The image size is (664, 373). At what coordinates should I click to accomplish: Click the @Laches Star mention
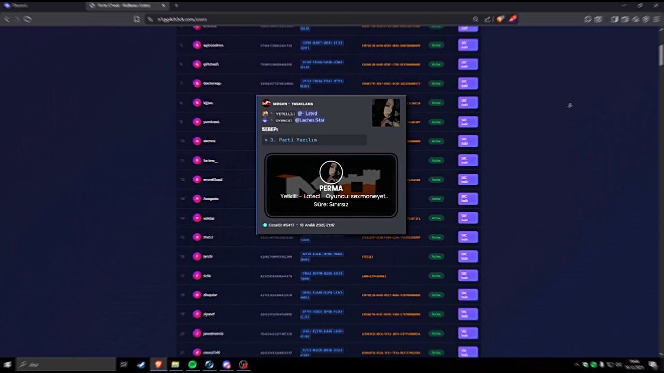[x=310, y=120]
